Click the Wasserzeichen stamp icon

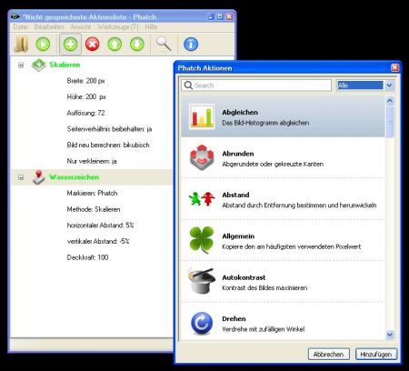[38, 177]
